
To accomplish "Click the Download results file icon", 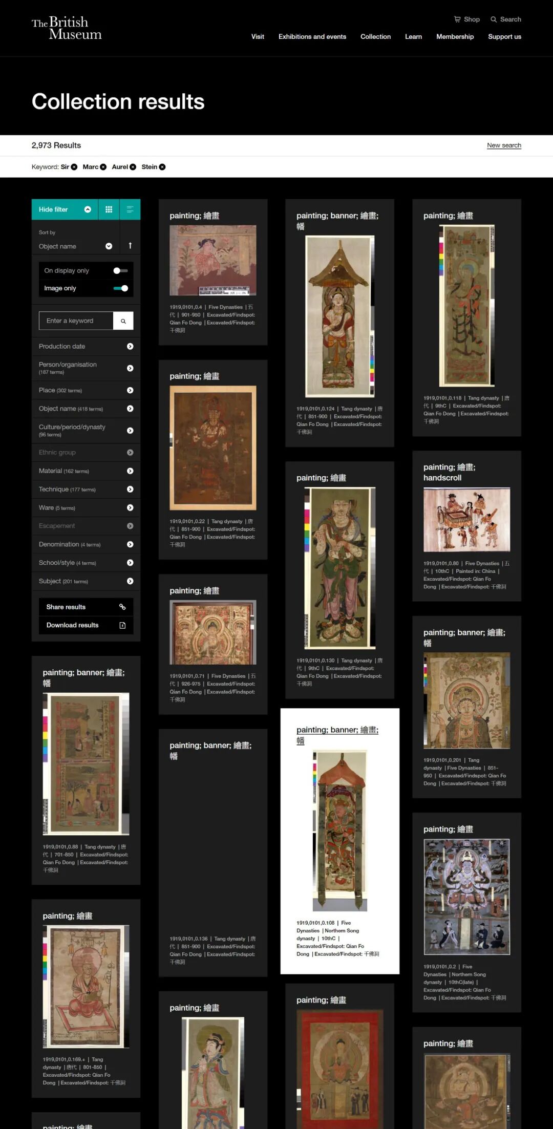I will click(x=122, y=625).
